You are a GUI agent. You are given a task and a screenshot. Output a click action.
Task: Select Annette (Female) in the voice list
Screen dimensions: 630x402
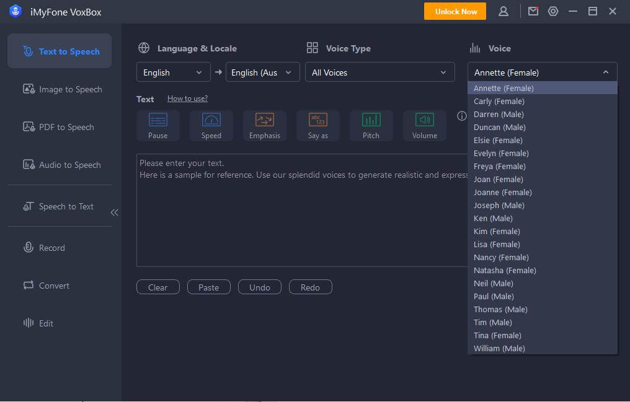coord(543,88)
